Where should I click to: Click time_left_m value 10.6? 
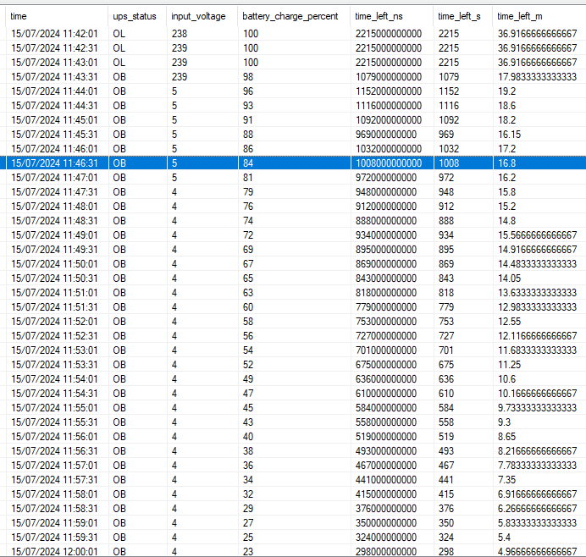pos(506,378)
